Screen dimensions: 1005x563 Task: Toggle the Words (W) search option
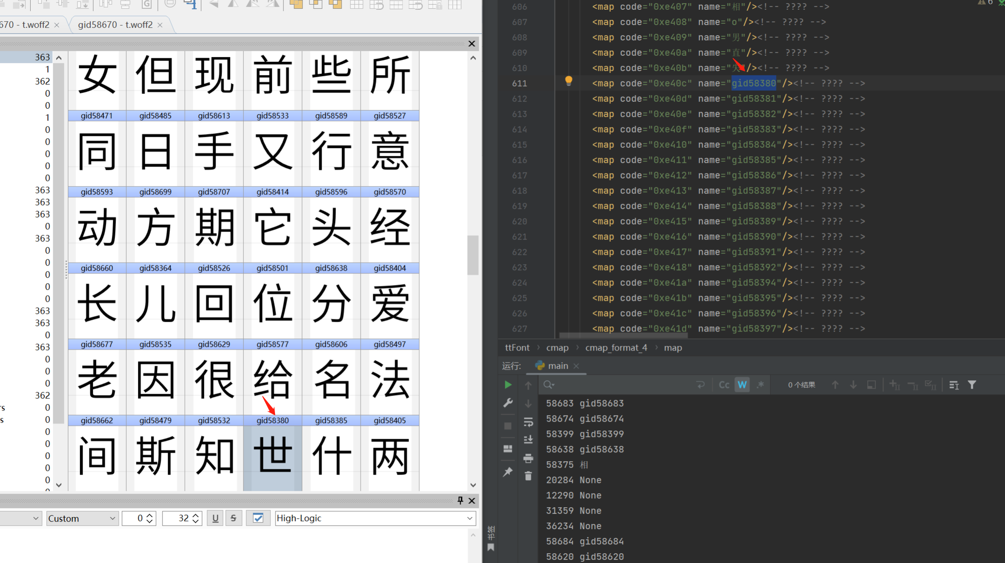pyautogui.click(x=742, y=385)
